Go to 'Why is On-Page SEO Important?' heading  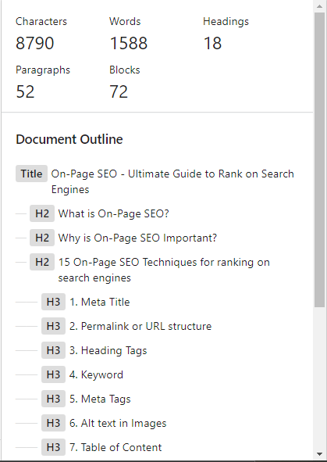pyautogui.click(x=137, y=238)
